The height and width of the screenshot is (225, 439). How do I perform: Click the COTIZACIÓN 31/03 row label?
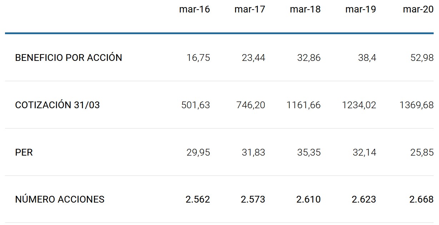pyautogui.click(x=58, y=105)
